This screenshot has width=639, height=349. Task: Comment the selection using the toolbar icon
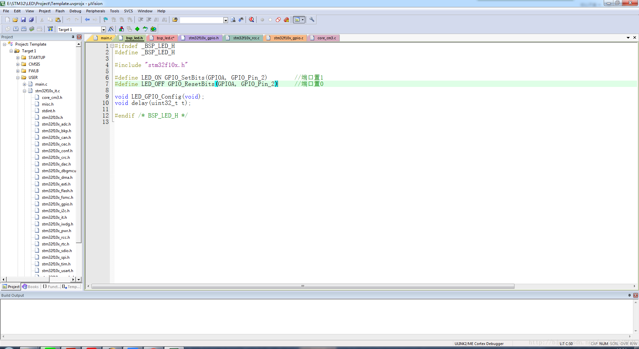[x=156, y=20]
